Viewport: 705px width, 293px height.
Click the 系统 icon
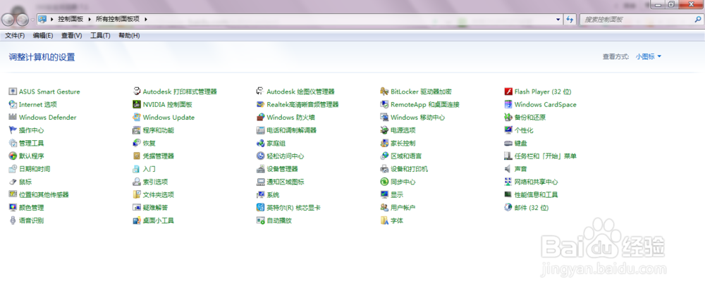260,195
